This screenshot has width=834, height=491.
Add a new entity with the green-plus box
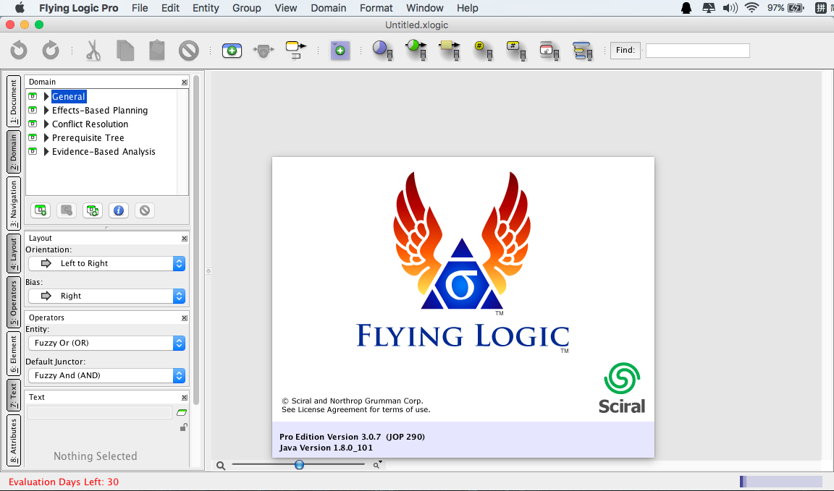(232, 51)
